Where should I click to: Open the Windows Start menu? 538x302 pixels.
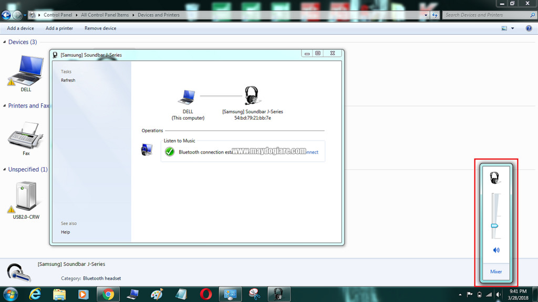pyautogui.click(x=11, y=295)
